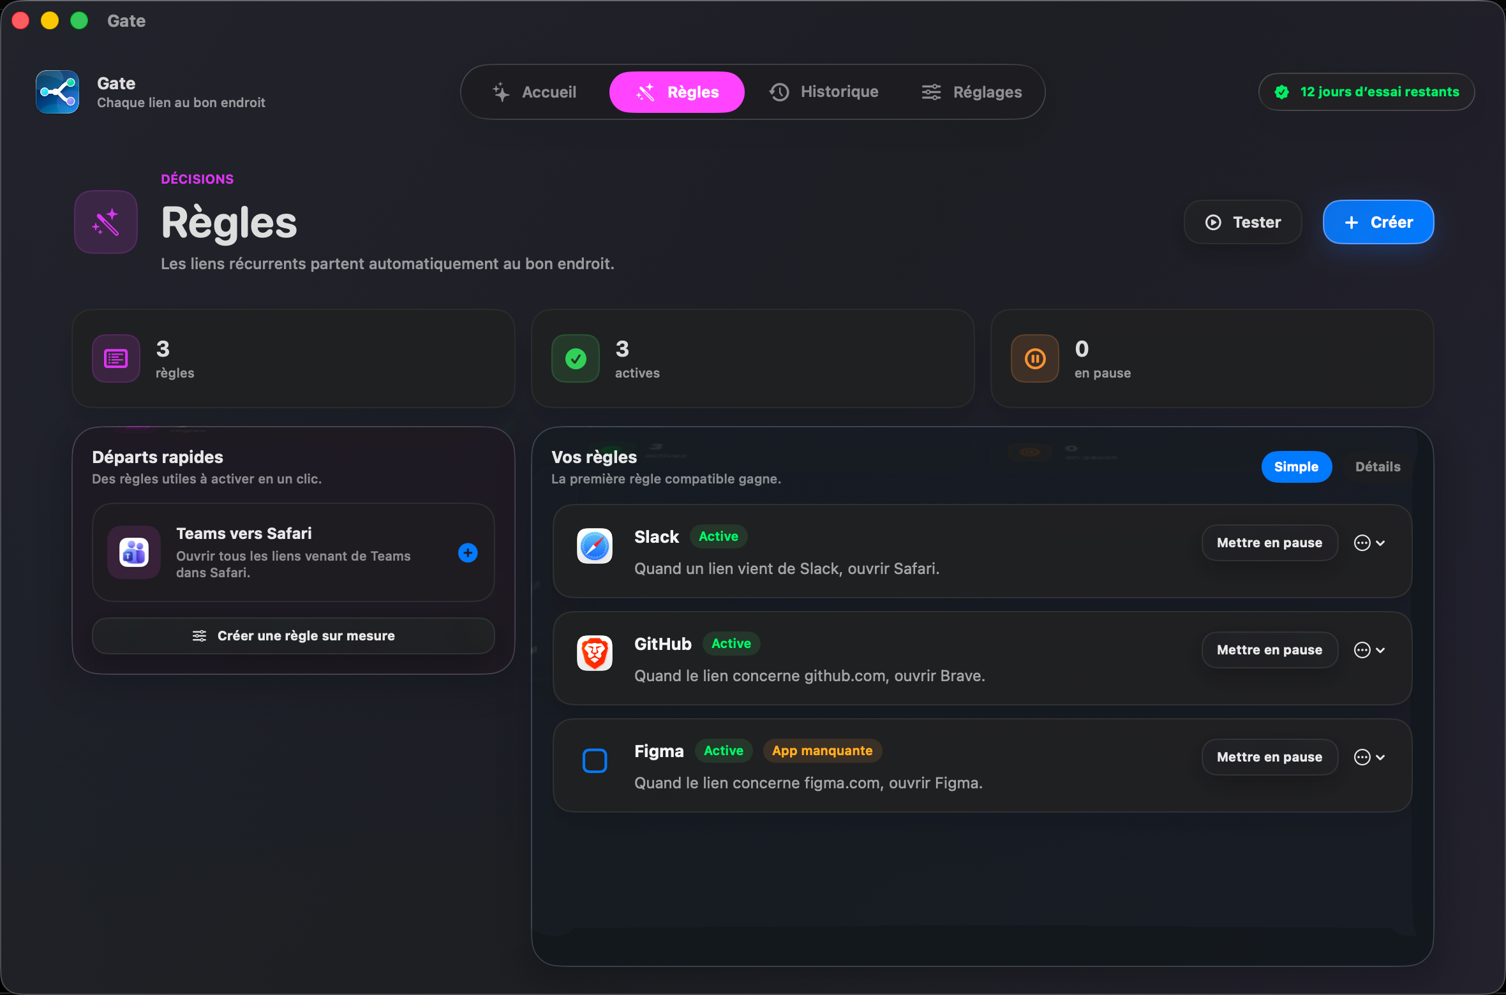1506x995 pixels.
Task: Click the green checkmark icon beside 3 actives
Action: pos(576,358)
